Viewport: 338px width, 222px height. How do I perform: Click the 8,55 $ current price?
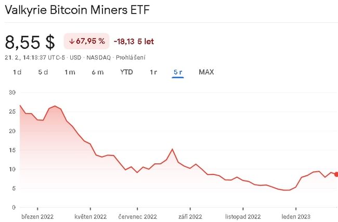coord(30,42)
